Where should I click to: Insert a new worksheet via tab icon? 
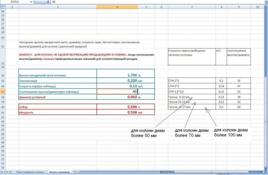pyautogui.click(x=75, y=172)
